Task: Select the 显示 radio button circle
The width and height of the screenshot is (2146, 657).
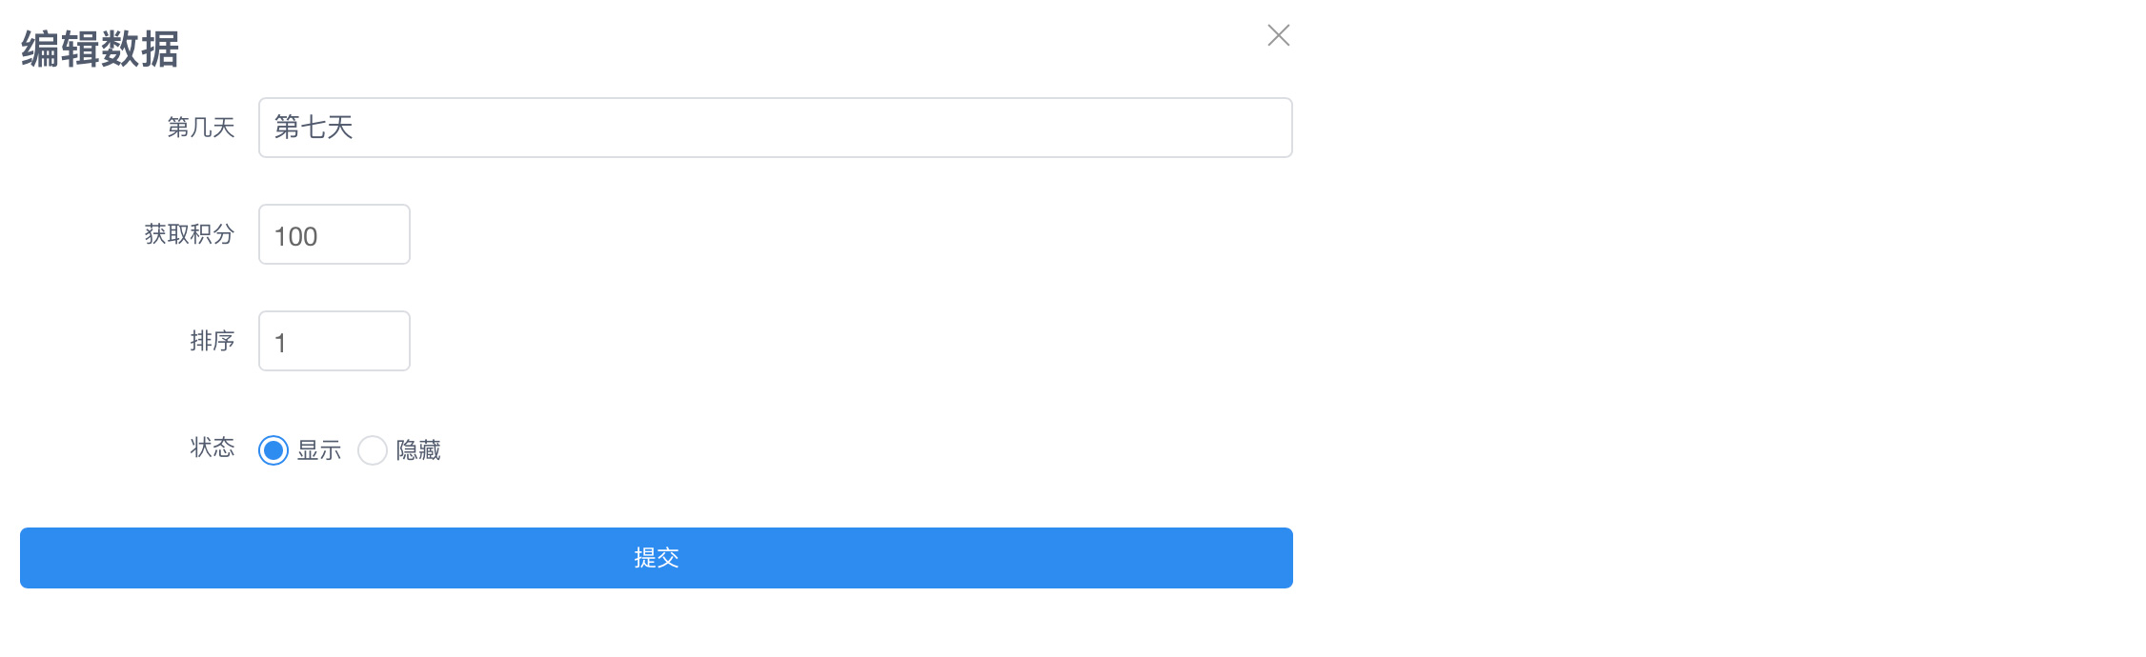Action: tap(273, 450)
